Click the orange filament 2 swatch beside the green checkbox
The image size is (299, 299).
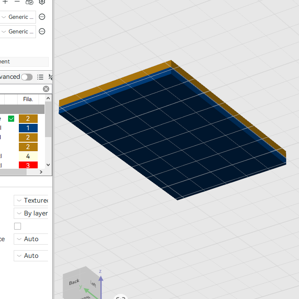28,119
